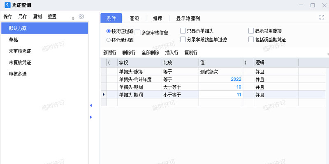Click the 新增行 button

pos(110,52)
